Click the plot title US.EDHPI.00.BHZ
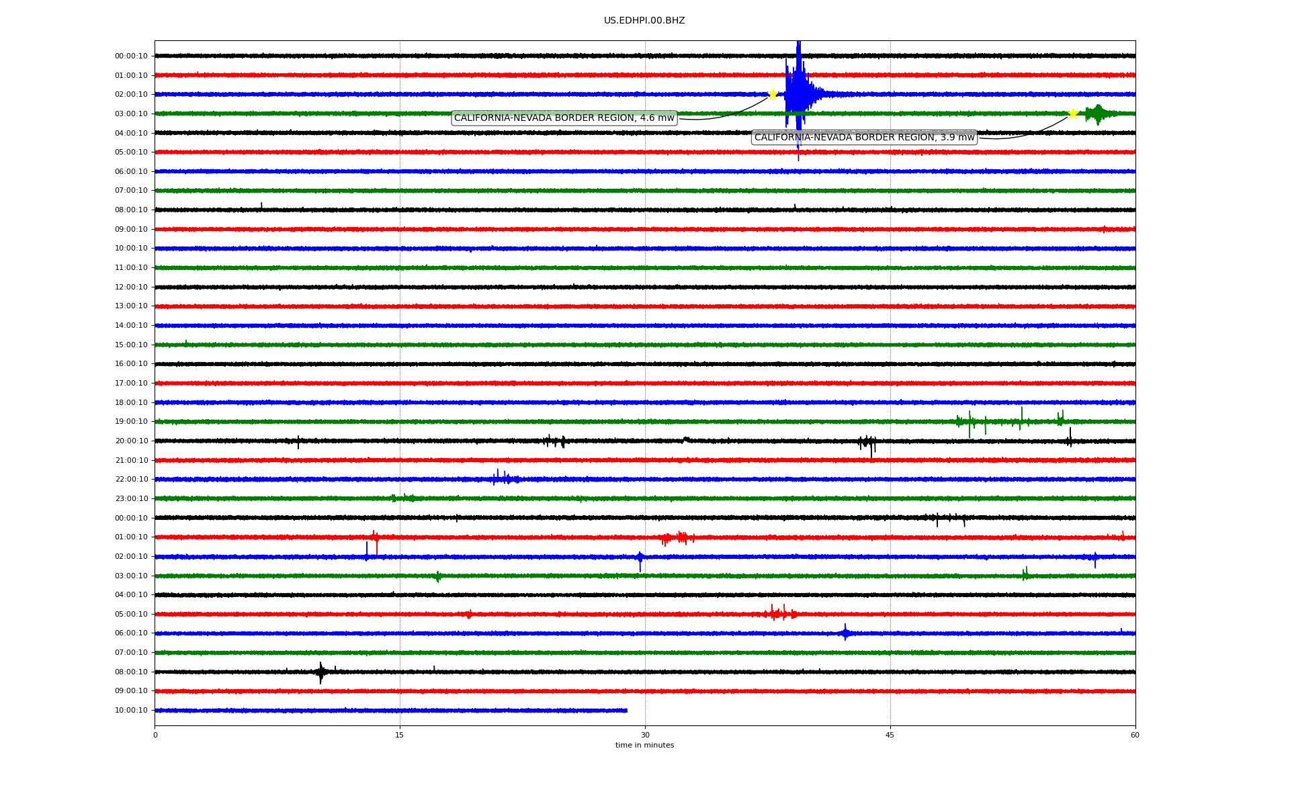Screen dimensions: 1290x806 644,21
